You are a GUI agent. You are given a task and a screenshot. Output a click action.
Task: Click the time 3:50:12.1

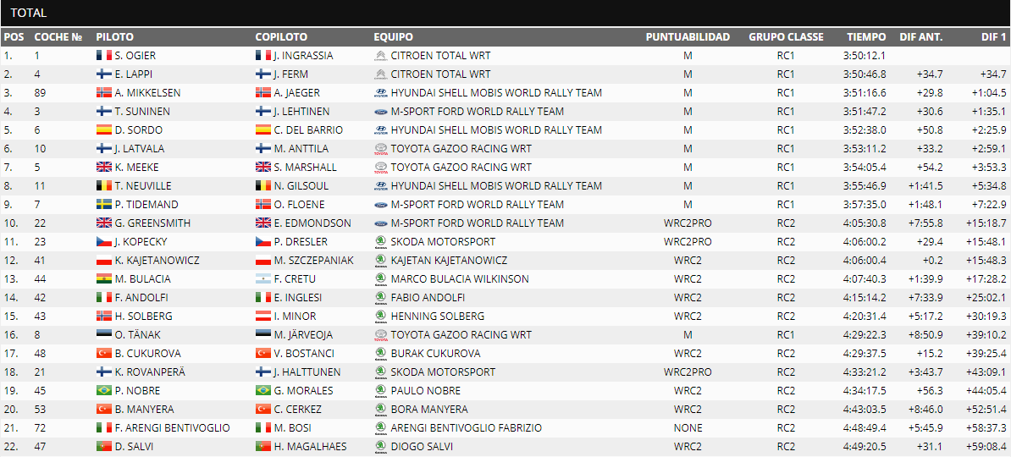[865, 56]
